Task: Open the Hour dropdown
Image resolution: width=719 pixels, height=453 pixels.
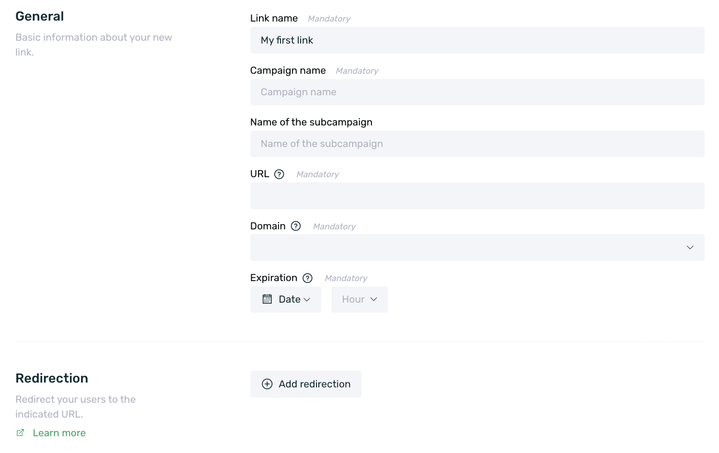Action: (x=359, y=299)
